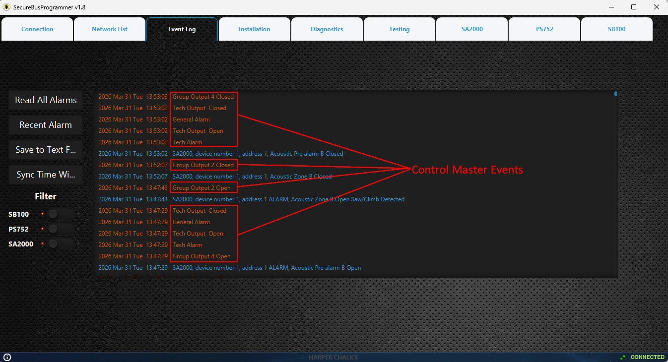Select the SB100 device tab
Image resolution: width=668 pixels, height=362 pixels.
point(617,29)
